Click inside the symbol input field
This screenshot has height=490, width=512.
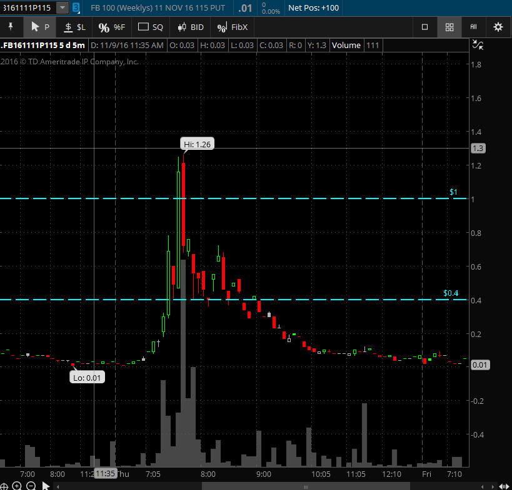(28, 7)
